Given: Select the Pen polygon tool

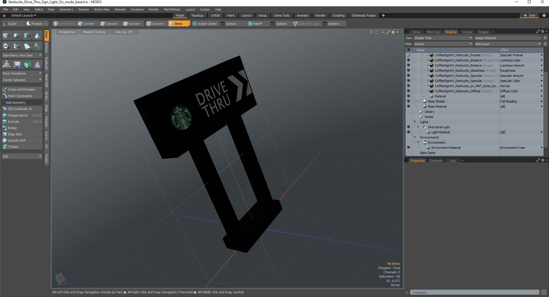Looking at the screenshot, I should pos(27,46).
